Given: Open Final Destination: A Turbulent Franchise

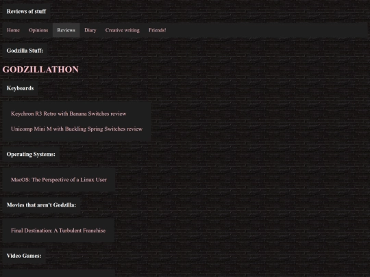Looking at the screenshot, I should coord(58,230).
